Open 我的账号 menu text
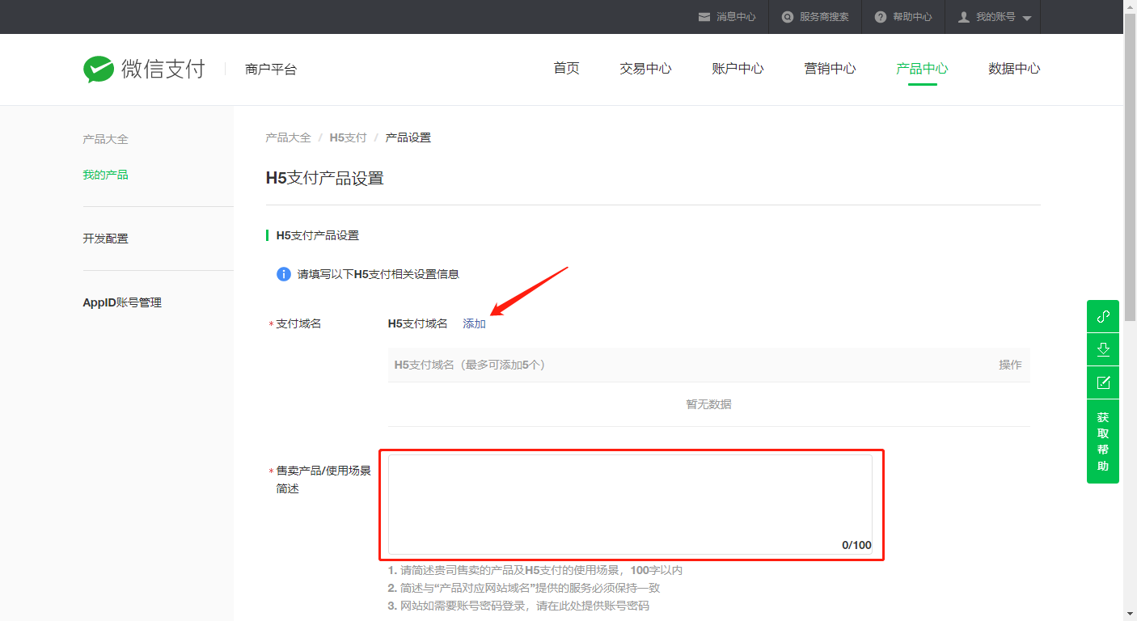Viewport: 1137px width, 621px height. [995, 17]
